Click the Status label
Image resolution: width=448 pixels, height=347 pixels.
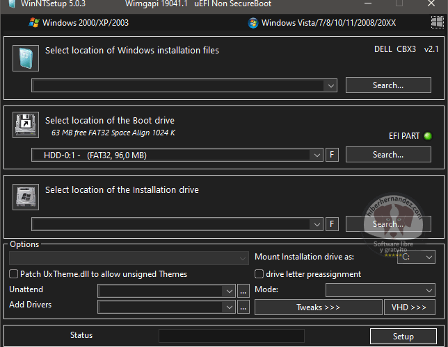(81, 335)
